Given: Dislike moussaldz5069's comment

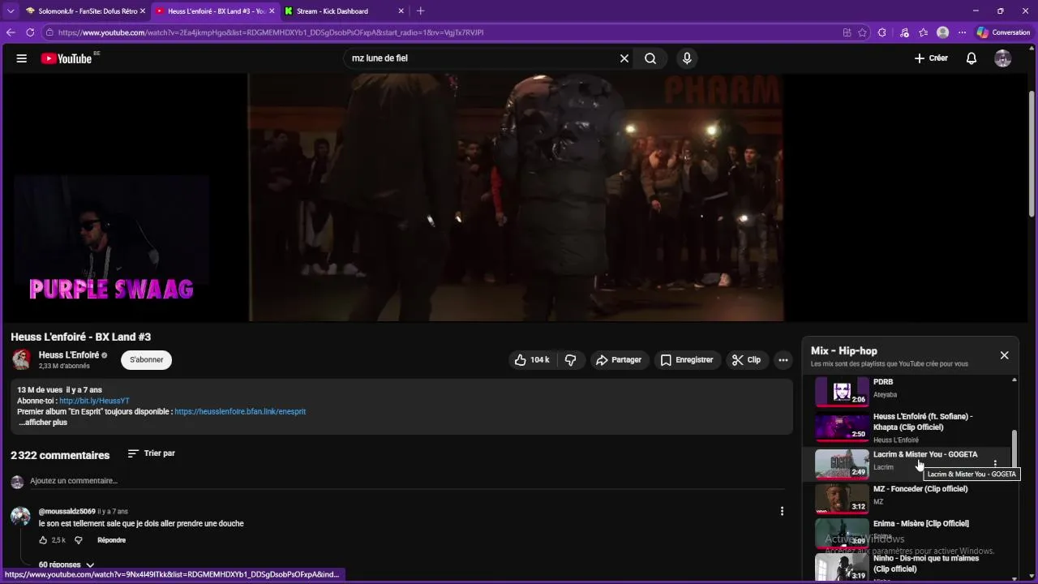Looking at the screenshot, I should tap(79, 540).
